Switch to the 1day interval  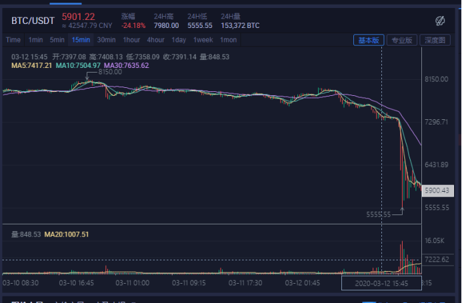pyautogui.click(x=179, y=40)
